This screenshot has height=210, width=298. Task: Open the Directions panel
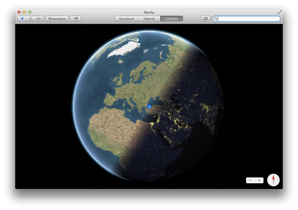click(x=57, y=19)
